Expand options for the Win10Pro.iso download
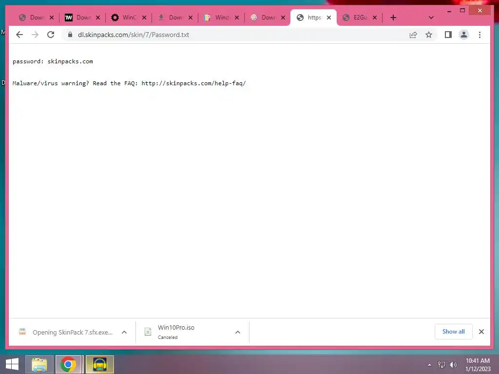499x374 pixels. coord(238,332)
